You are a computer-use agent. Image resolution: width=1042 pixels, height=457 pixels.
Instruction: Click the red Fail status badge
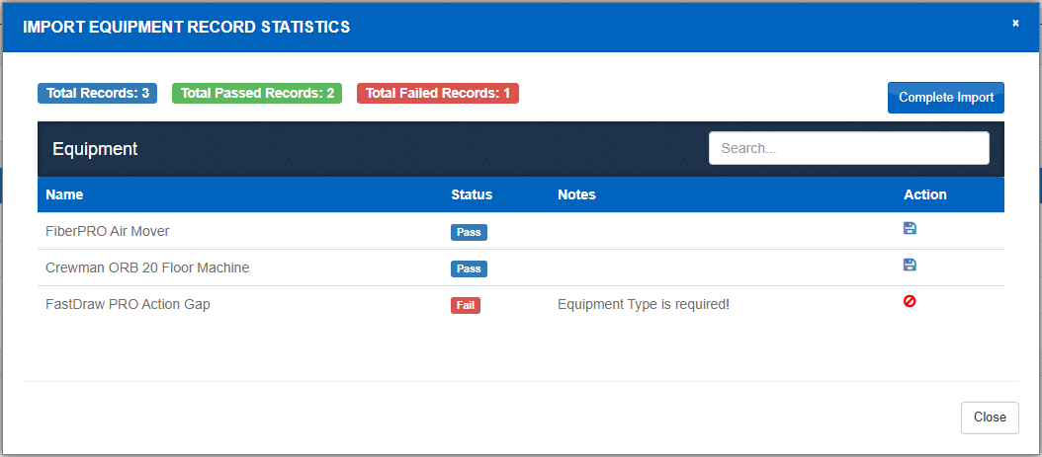click(x=466, y=305)
